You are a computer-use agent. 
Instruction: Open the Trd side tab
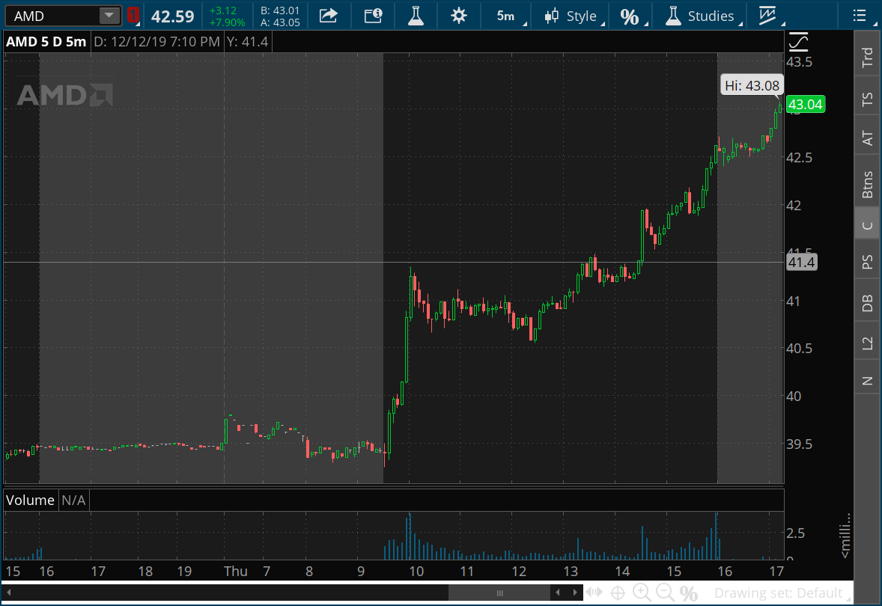867,57
